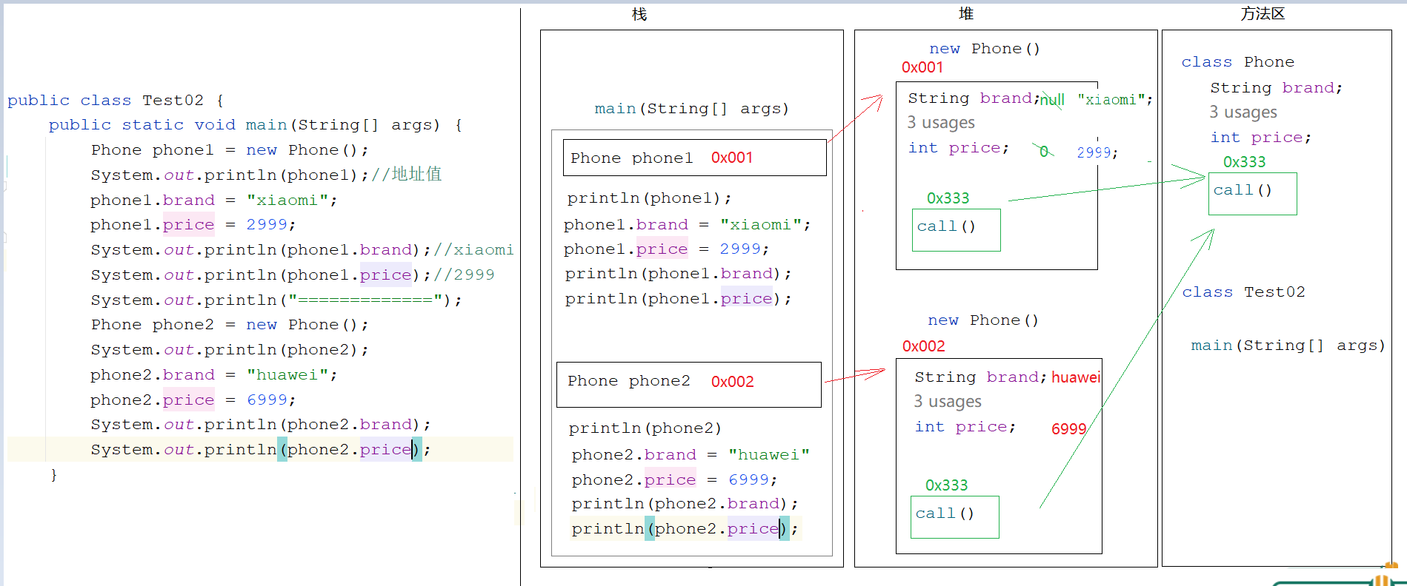
Task: Select the 'Phone phone1 0x001' stack box
Action: click(693, 158)
